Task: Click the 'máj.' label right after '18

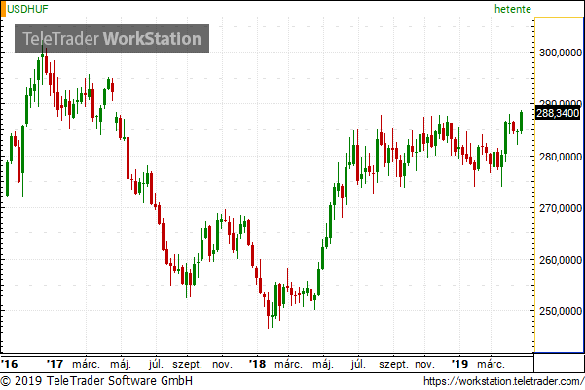Action: [x=323, y=365]
